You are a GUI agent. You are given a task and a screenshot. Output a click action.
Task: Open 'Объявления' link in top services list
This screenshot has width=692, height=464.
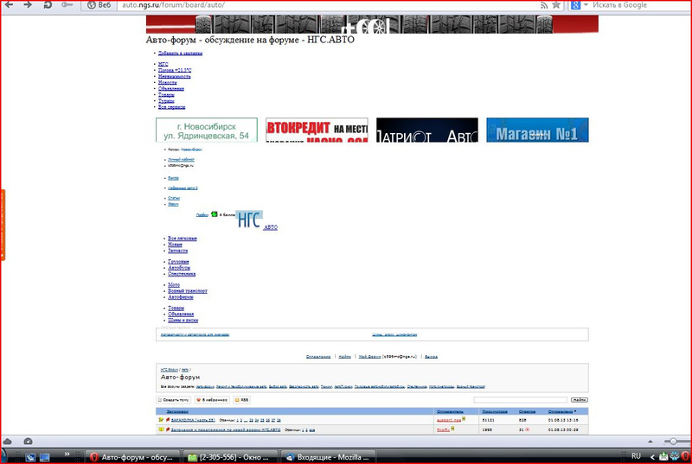[x=170, y=89]
